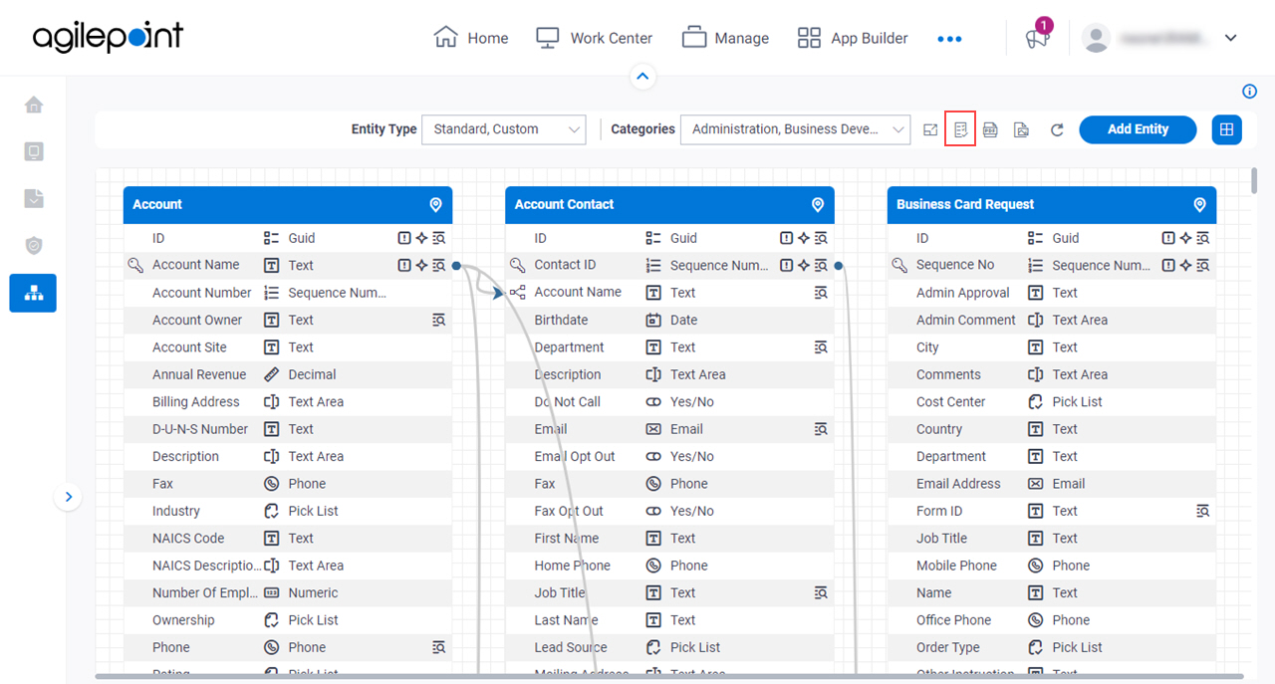Select the NAICS Code field row

click(x=288, y=539)
